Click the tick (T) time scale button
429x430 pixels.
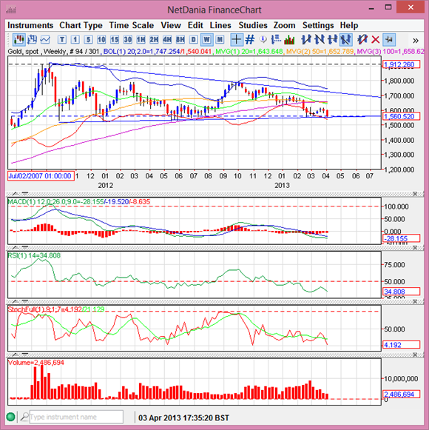click(x=62, y=40)
